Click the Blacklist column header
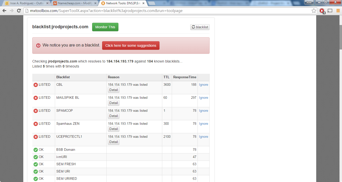 [x=63, y=77]
